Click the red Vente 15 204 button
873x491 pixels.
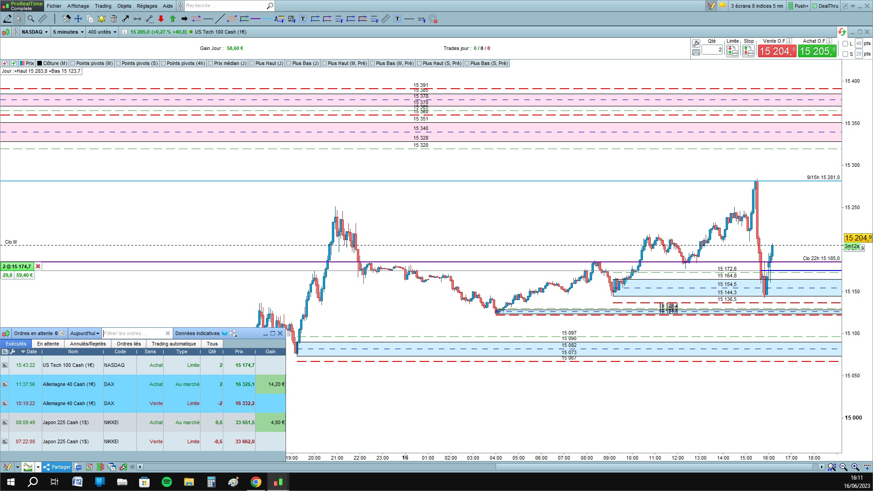(777, 51)
